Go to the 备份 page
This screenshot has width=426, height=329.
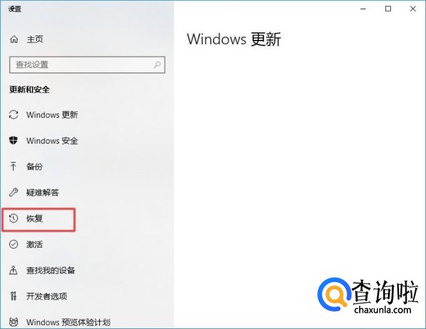[x=34, y=166]
